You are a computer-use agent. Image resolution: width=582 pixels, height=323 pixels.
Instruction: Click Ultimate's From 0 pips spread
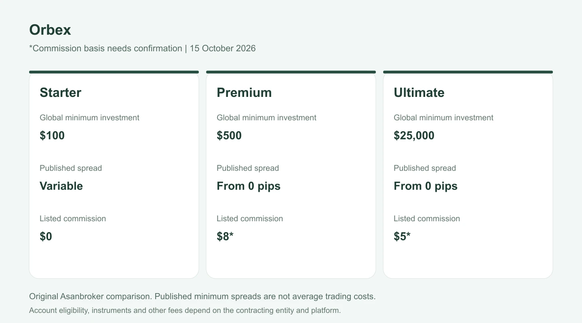pyautogui.click(x=426, y=186)
